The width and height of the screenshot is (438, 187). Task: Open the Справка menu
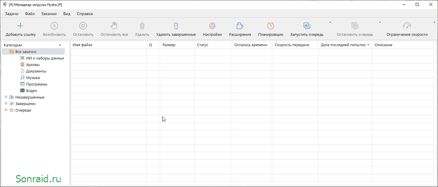(x=84, y=14)
